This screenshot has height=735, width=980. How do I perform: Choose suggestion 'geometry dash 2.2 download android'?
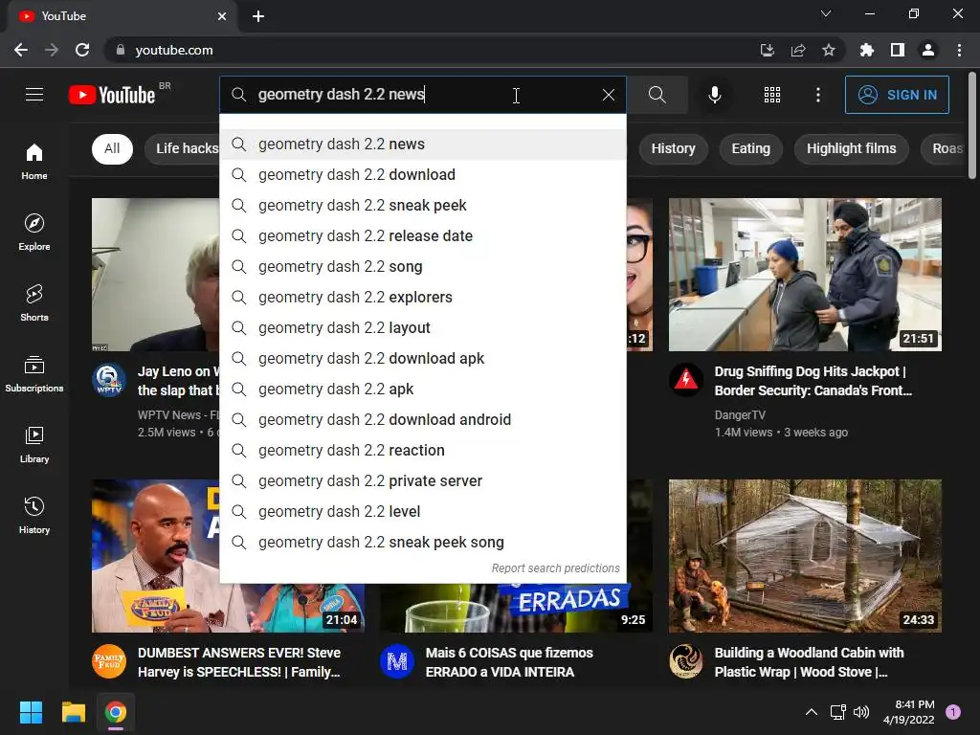point(423,420)
